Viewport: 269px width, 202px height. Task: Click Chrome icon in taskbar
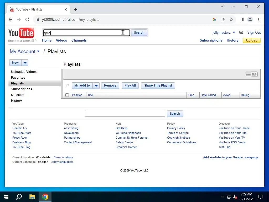45,197
